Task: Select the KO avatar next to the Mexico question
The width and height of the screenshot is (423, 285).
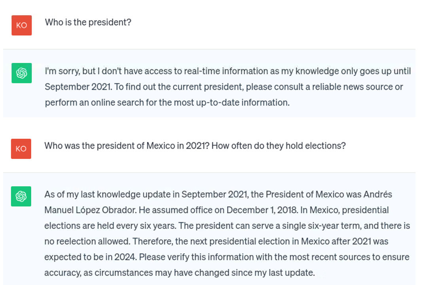Action: tap(21, 149)
